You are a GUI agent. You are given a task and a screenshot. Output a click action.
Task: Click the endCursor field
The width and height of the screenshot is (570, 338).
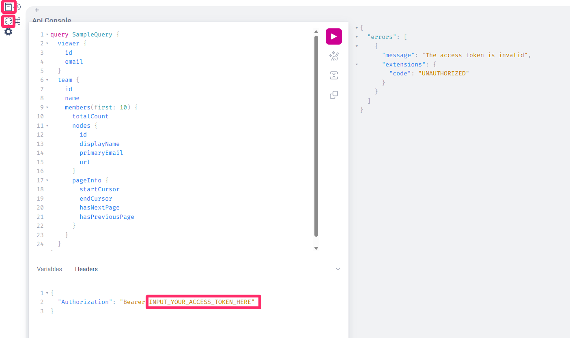(96, 199)
